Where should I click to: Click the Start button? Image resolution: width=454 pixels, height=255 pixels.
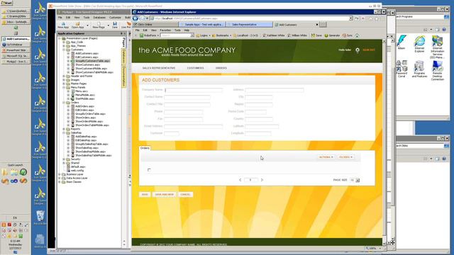coord(6,3)
